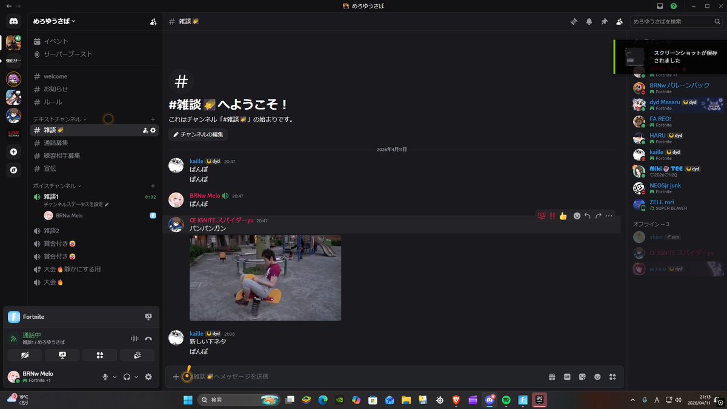This screenshot has width=727, height=409.
Task: Open add reaction emoji picker on message
Action: pos(577,216)
